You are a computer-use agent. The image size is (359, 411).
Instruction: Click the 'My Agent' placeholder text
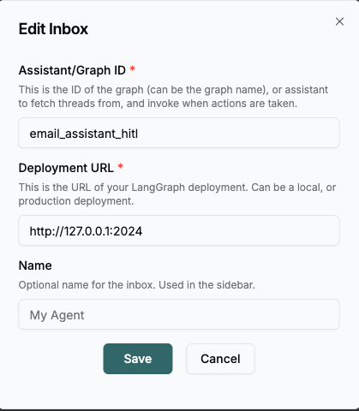57,315
